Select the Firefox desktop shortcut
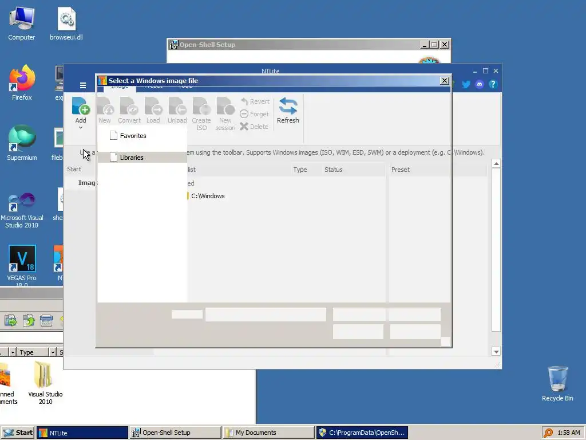This screenshot has width=586, height=440. (x=22, y=83)
